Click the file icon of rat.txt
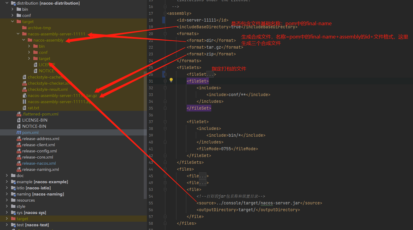This screenshot has height=230, width=413. point(24,108)
